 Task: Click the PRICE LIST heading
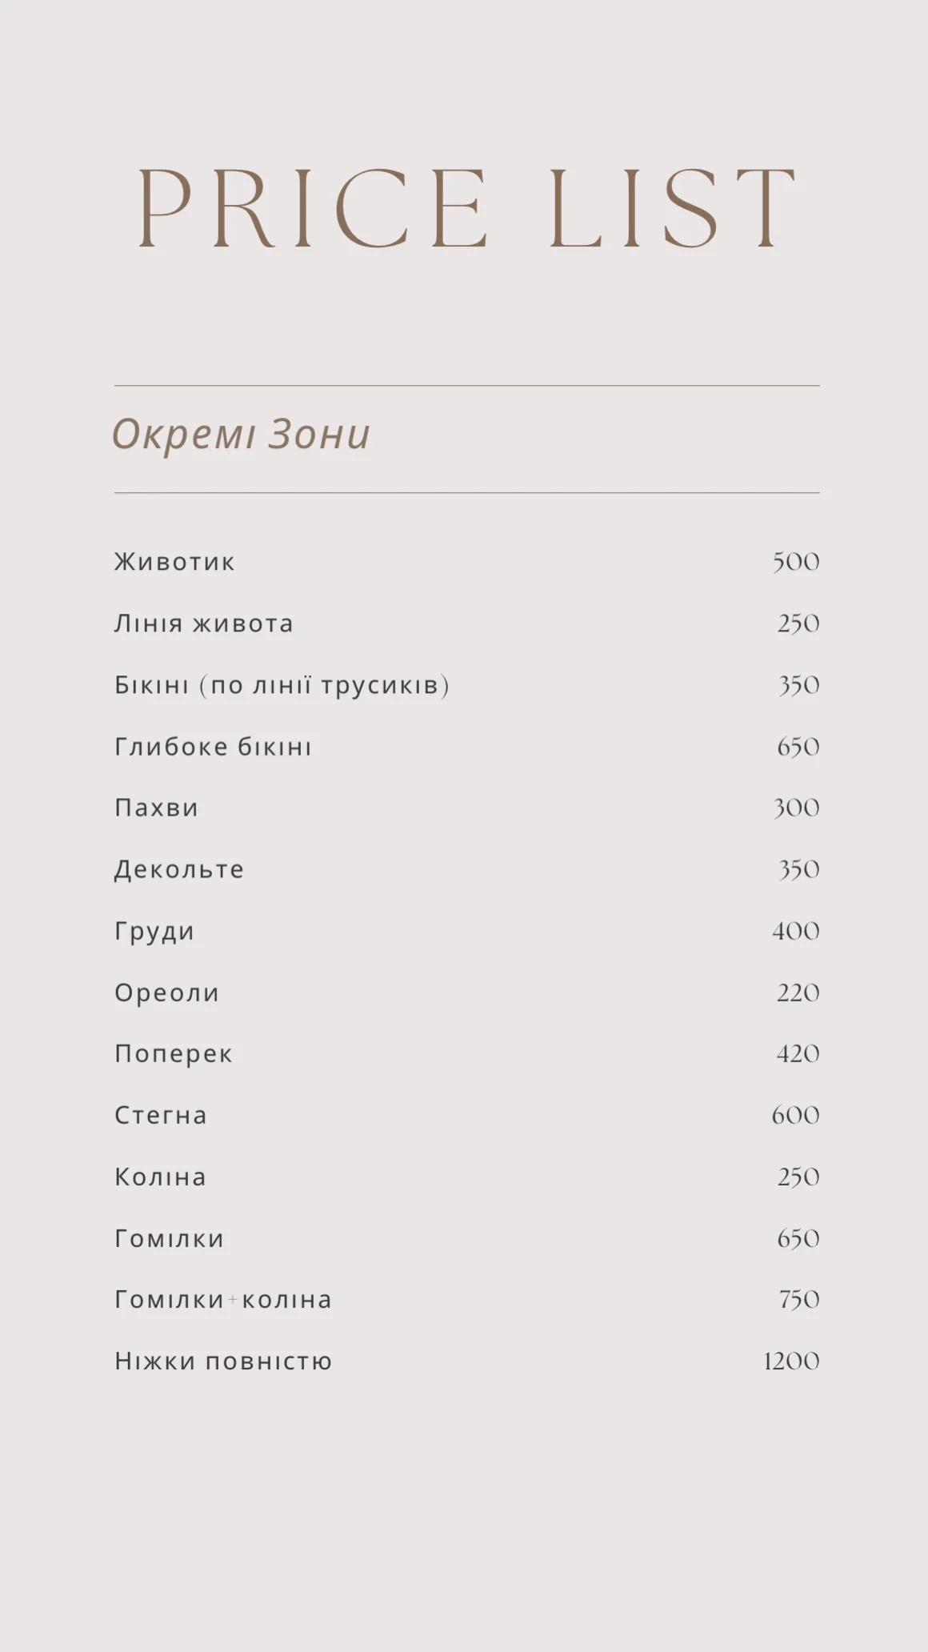(x=466, y=208)
